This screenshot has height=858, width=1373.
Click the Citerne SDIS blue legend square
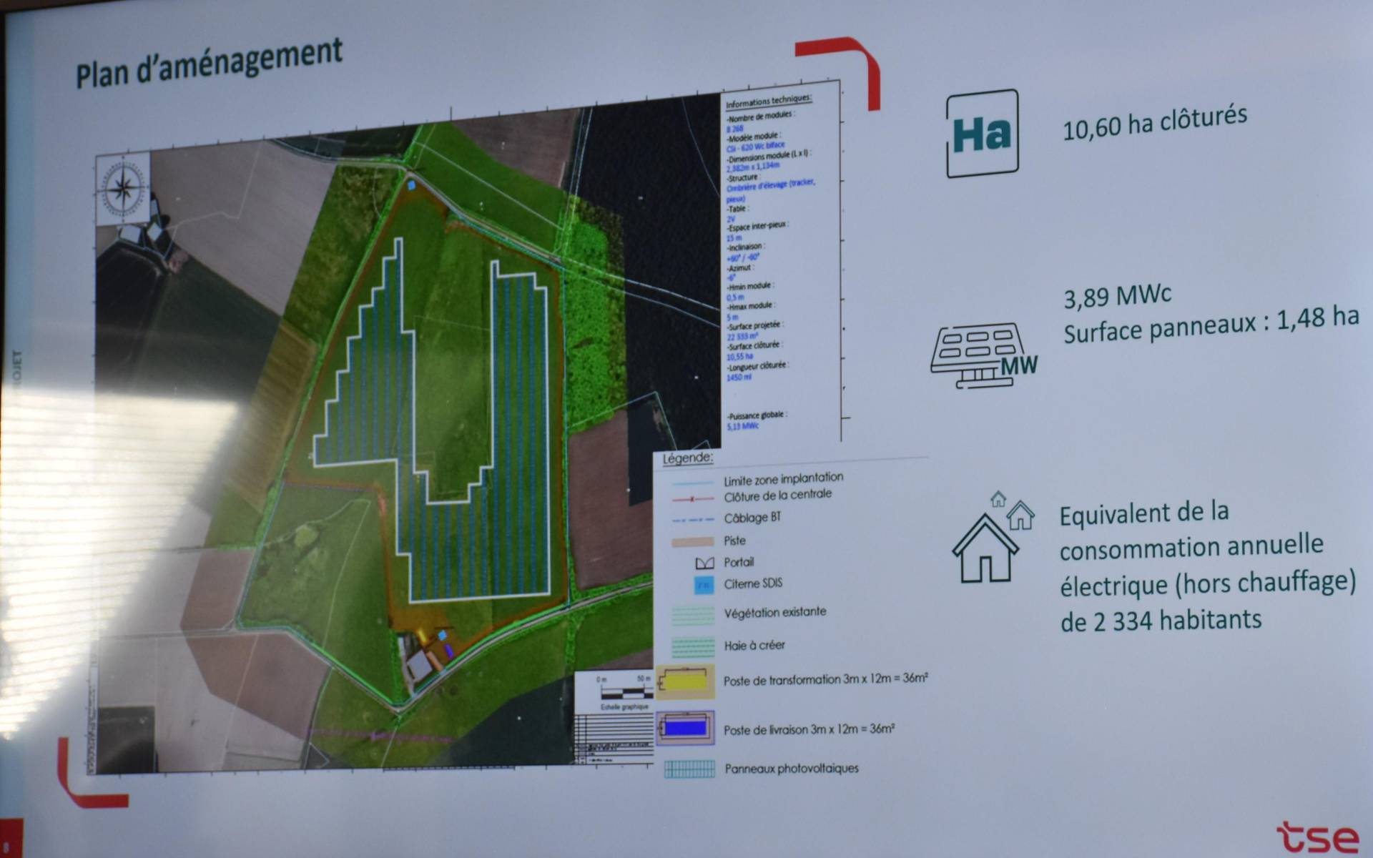click(704, 586)
